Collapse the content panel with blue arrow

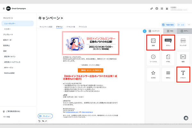[145, 31]
